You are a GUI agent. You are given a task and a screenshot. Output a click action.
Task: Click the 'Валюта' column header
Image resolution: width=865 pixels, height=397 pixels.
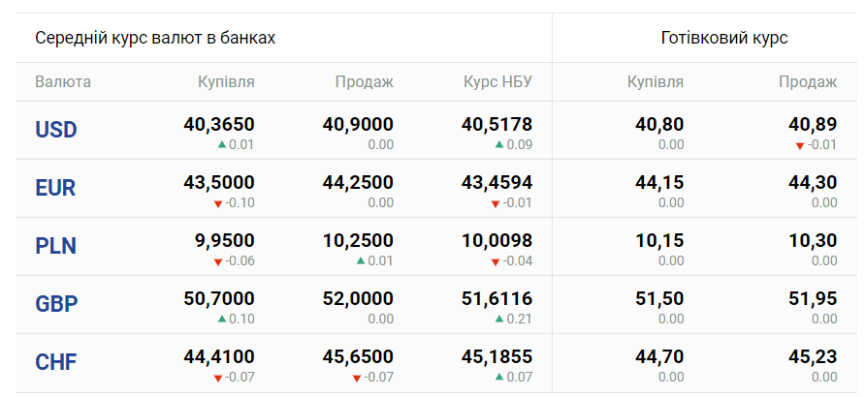tap(63, 82)
